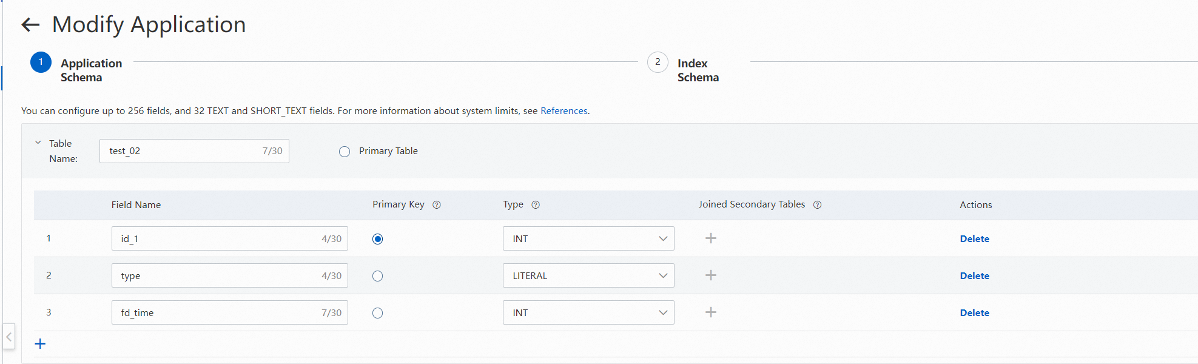Click the Primary Key help icon
The image size is (1198, 364).
coord(437,205)
